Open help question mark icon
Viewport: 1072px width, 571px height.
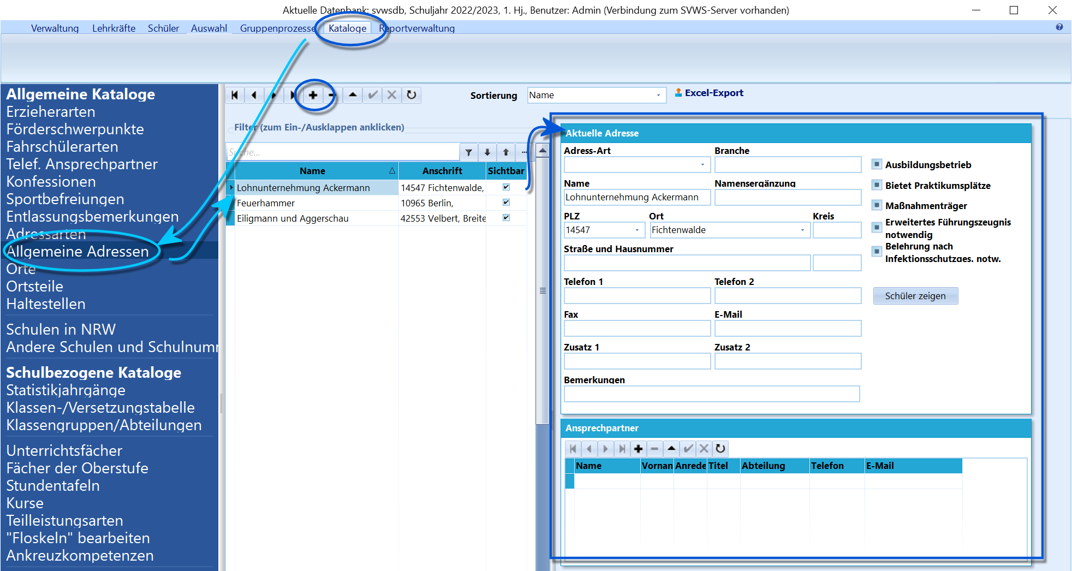coord(1059,27)
